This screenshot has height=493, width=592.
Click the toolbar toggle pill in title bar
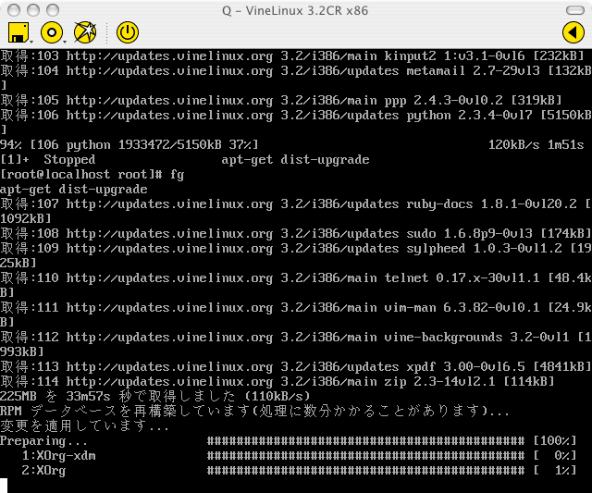(575, 10)
